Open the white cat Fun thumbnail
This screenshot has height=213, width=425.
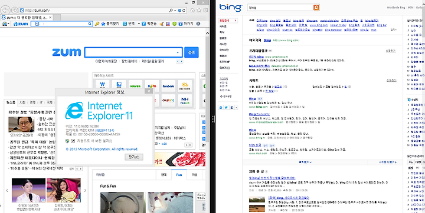171,202
